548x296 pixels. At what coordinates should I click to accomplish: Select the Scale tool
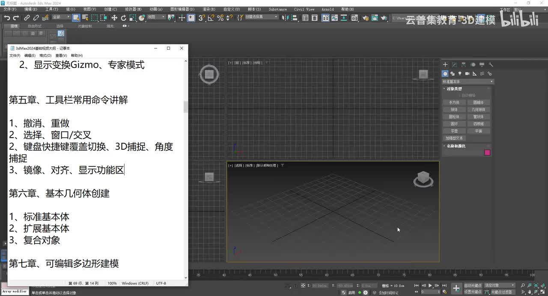(x=133, y=18)
